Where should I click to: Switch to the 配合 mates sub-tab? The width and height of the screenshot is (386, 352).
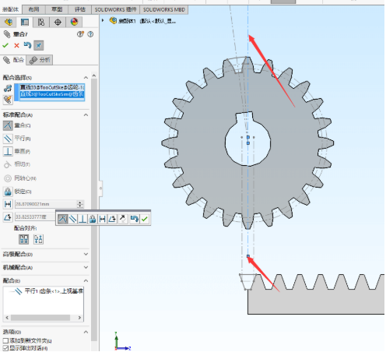pyautogui.click(x=13, y=60)
